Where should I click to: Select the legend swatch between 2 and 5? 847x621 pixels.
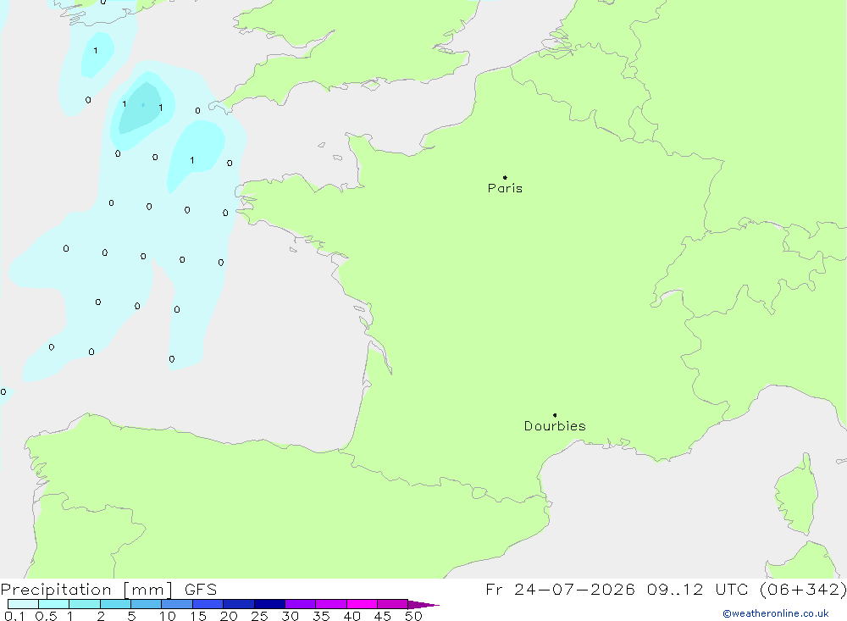[x=115, y=604]
